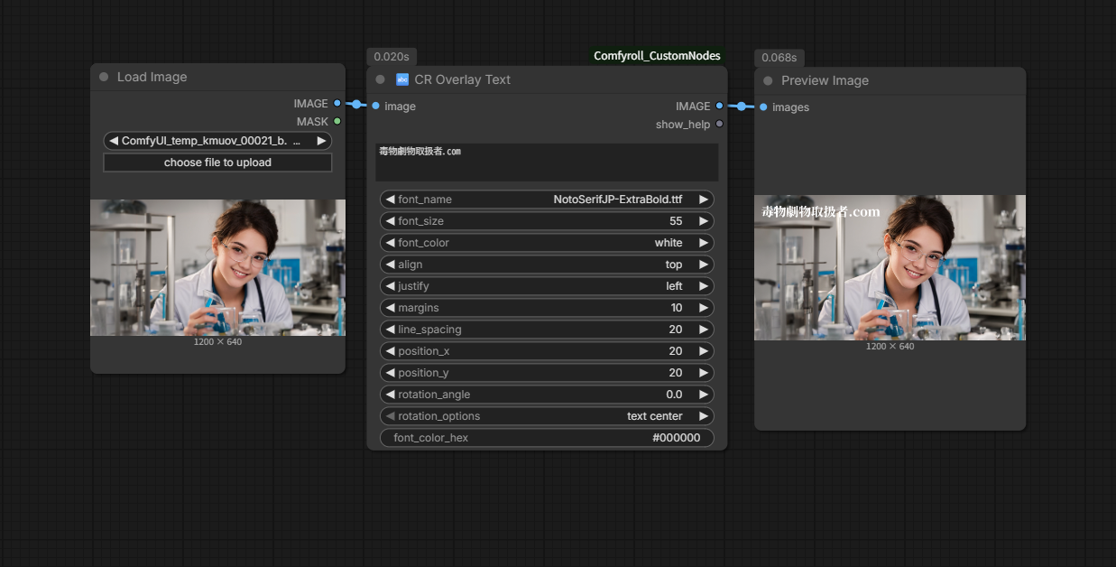Click the CR Overlay Text image input socket
Viewport: 1116px width, 567px height.
pyautogui.click(x=375, y=107)
